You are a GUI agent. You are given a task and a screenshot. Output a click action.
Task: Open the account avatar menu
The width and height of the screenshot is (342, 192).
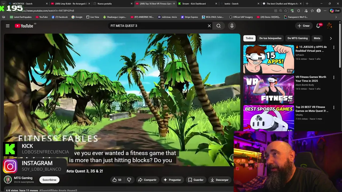330,26
